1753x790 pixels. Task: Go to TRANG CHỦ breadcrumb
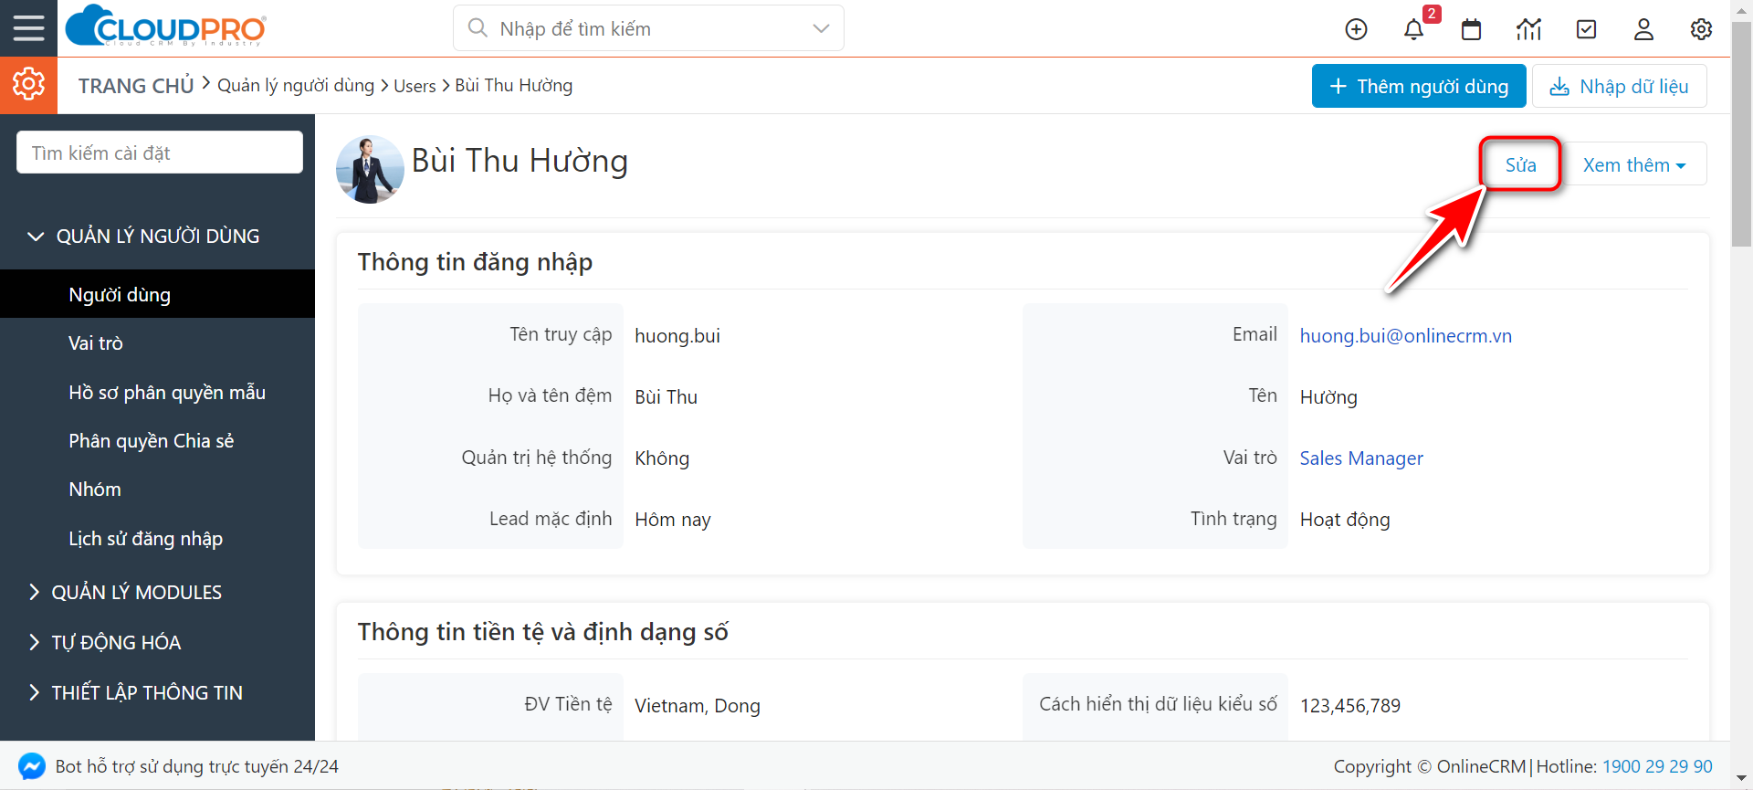(136, 85)
